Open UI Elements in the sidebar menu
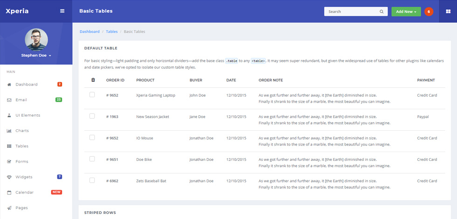The width and height of the screenshot is (457, 219). point(28,115)
